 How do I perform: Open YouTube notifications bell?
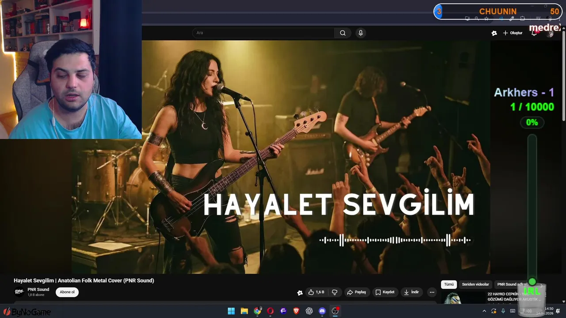click(x=534, y=33)
